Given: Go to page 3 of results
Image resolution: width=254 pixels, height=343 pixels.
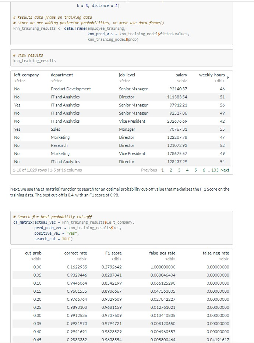Looking at the screenshot, I should [179, 170].
